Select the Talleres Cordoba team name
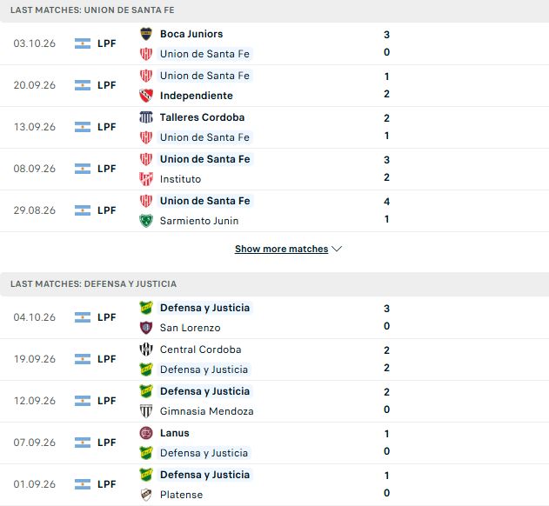The image size is (549, 506). click(x=202, y=117)
